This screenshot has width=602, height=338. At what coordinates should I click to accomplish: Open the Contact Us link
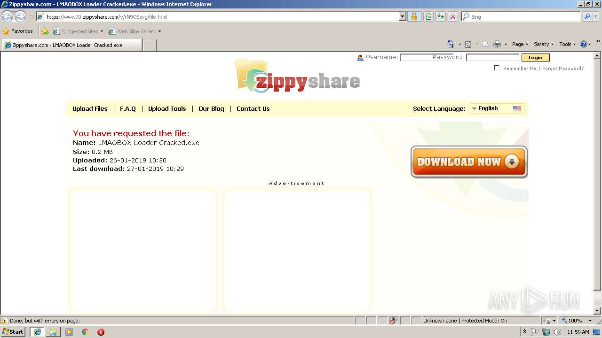(x=253, y=108)
